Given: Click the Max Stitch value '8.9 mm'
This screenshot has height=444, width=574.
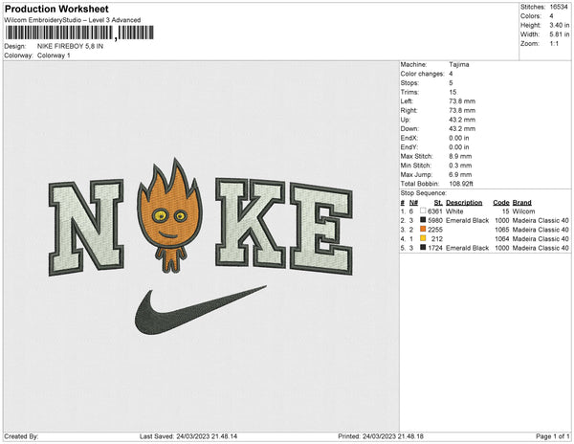Looking at the screenshot, I should point(460,156).
